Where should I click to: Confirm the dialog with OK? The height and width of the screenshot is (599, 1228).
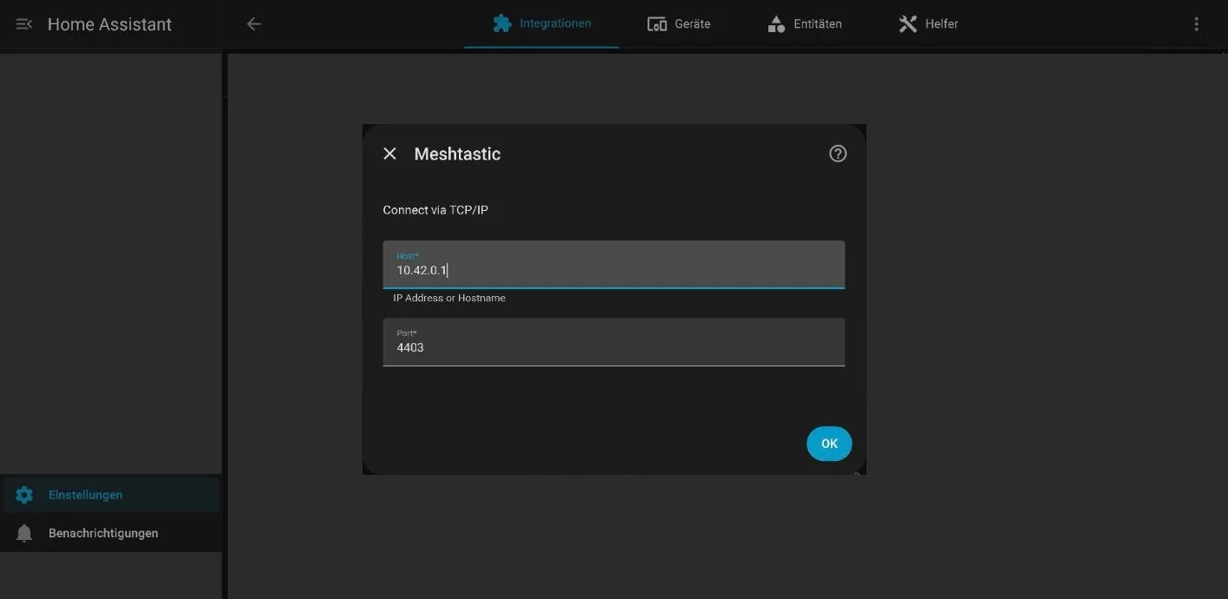829,444
